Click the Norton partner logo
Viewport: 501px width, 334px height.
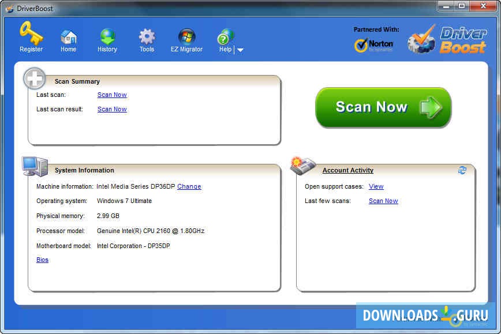point(373,45)
